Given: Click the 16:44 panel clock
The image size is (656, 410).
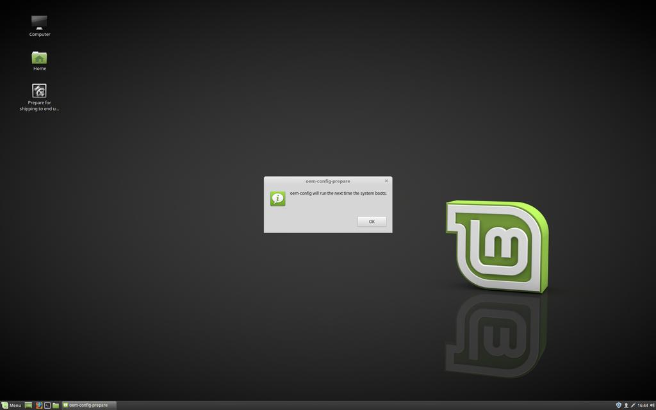Looking at the screenshot, I should tap(643, 406).
